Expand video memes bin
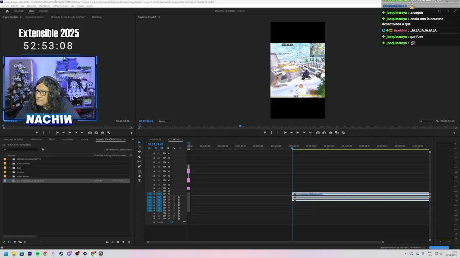The image size is (460, 258). 9,176
